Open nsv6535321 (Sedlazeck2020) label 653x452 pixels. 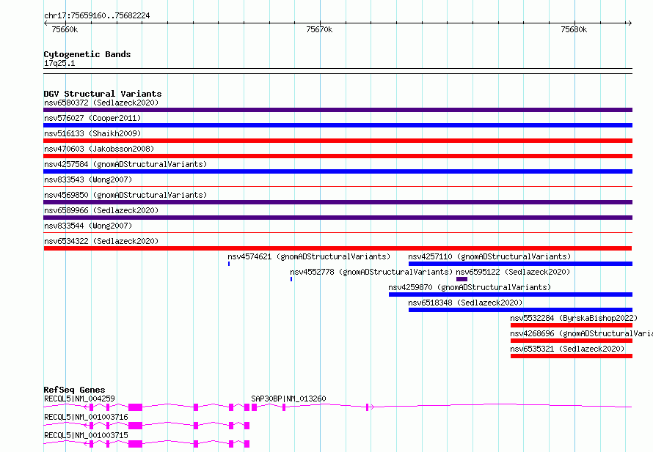[x=567, y=349]
